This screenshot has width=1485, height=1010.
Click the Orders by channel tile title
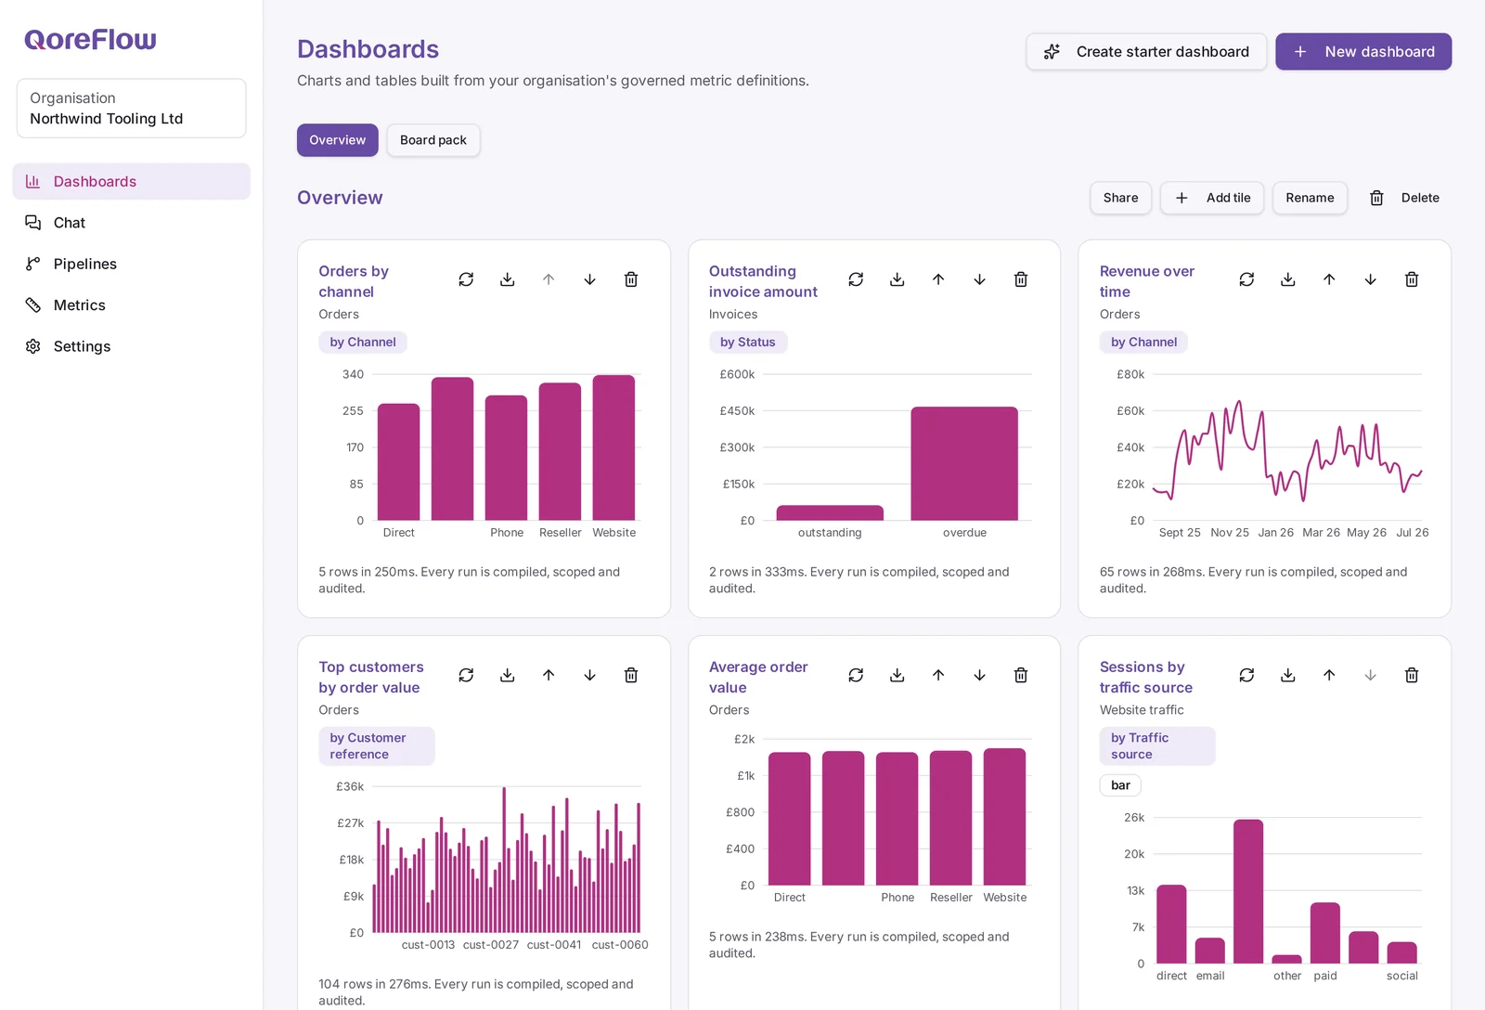pyautogui.click(x=354, y=281)
